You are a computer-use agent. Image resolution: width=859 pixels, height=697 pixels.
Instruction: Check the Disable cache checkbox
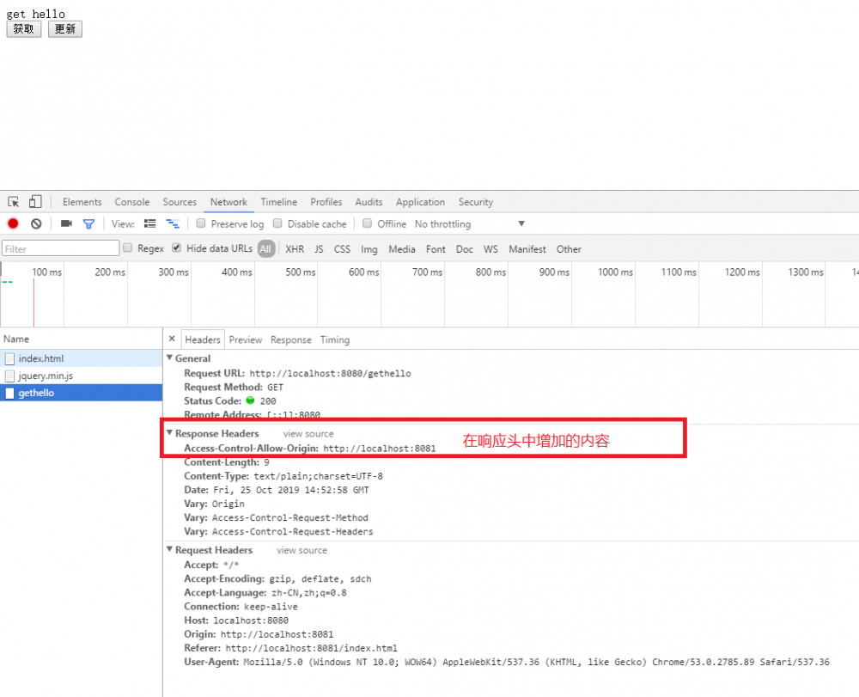277,223
